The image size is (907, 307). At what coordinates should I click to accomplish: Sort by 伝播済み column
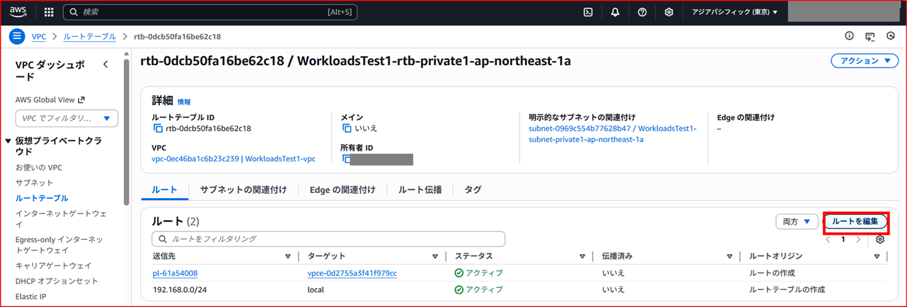[729, 256]
